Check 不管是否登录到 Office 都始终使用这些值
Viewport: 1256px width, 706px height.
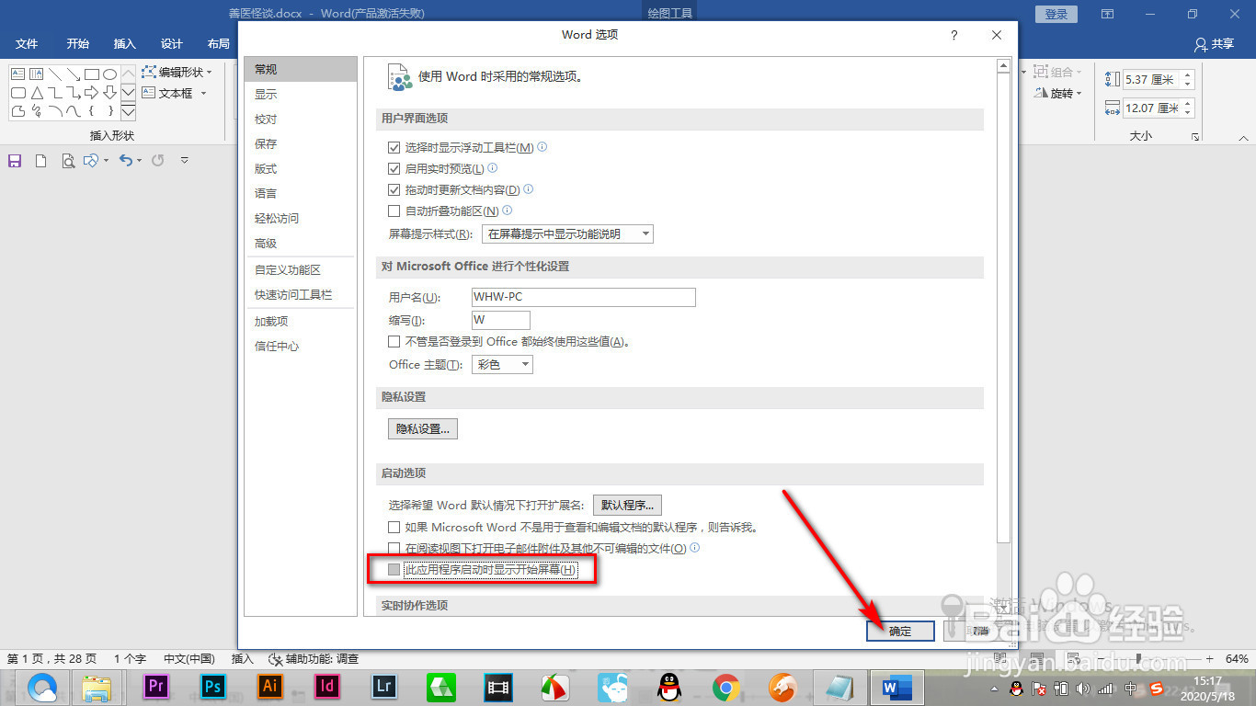click(x=394, y=341)
